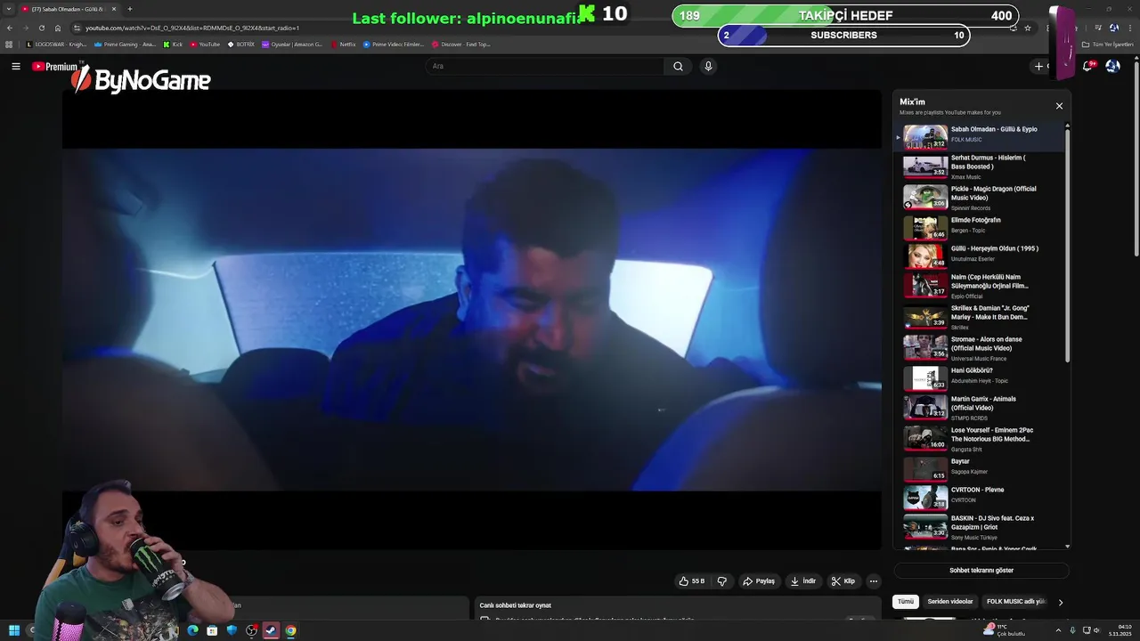Open the BOTRIX bookmark
Image resolution: width=1140 pixels, height=641 pixels.
[x=241, y=45]
